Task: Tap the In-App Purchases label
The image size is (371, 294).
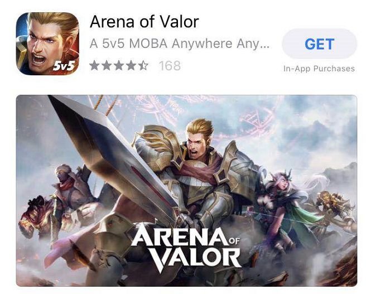Action: [319, 69]
